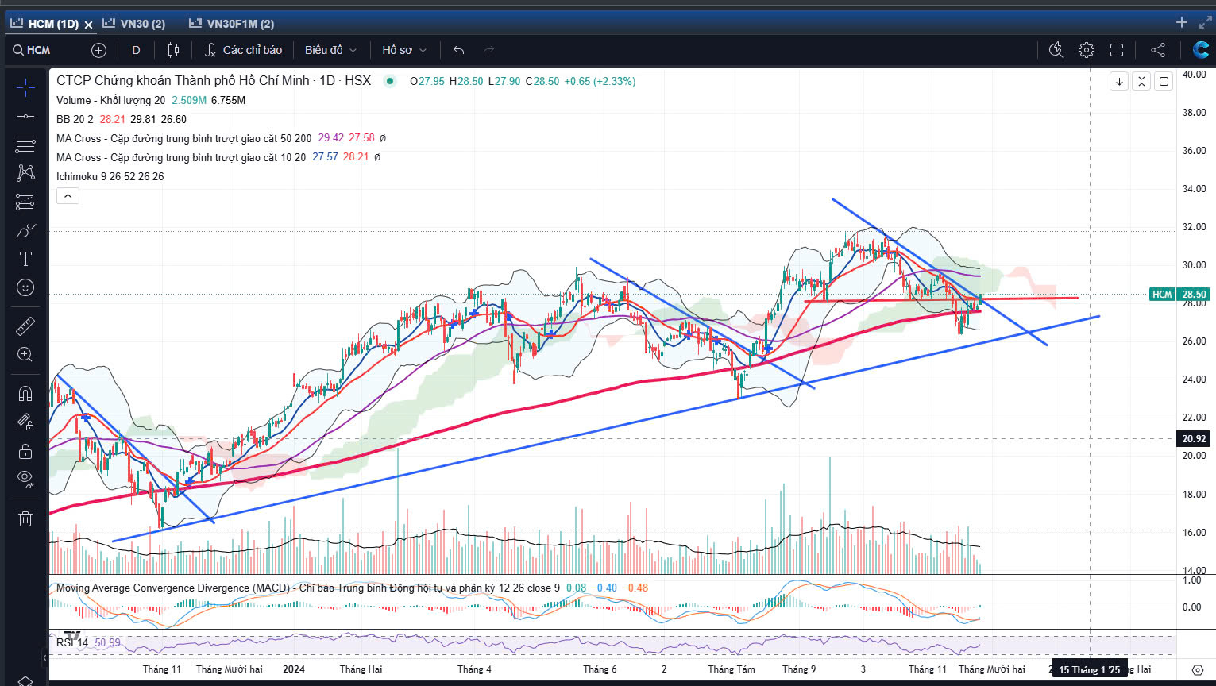The width and height of the screenshot is (1216, 686).
Task: Enter fullscreen mode
Action: [x=1117, y=50]
